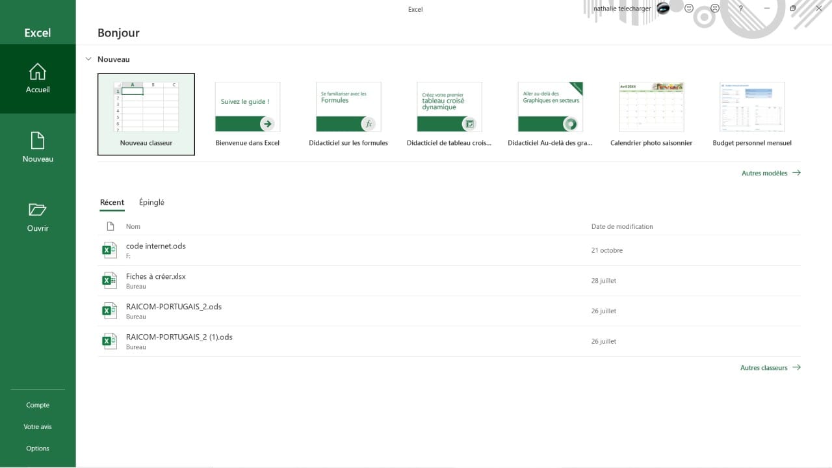Click the smiley feedback icon in title bar

pyautogui.click(x=688, y=8)
